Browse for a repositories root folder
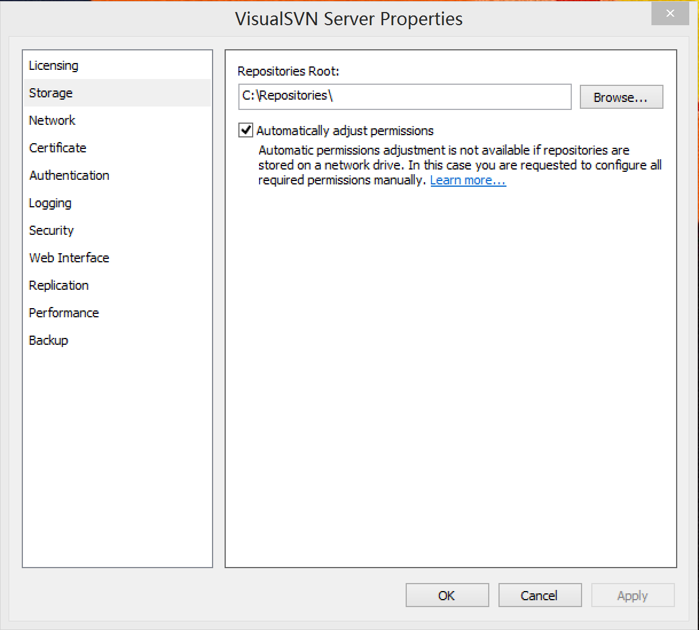Viewport: 699px width, 630px height. (621, 97)
